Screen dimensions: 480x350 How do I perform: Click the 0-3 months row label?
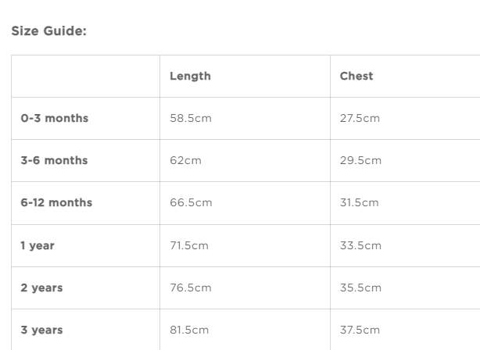point(55,119)
